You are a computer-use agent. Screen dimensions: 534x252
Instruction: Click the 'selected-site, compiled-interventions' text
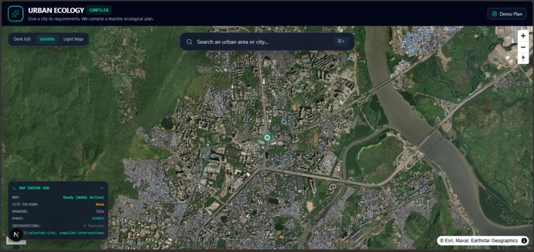(x=66, y=233)
